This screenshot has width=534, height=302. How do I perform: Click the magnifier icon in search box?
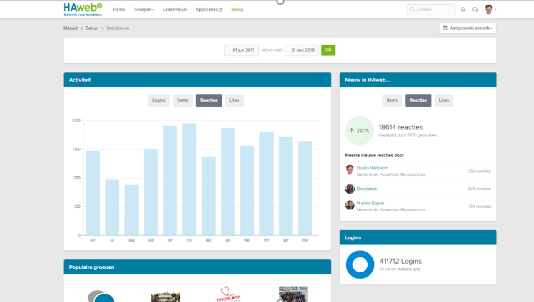pos(412,9)
